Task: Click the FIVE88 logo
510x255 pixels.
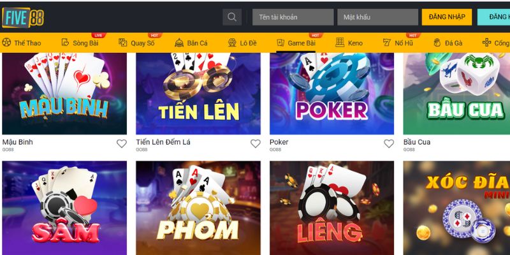Action: coord(23,17)
